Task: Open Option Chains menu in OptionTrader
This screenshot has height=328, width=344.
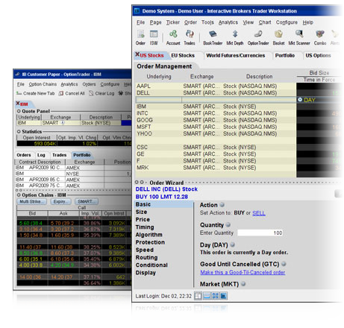Action: (x=43, y=84)
